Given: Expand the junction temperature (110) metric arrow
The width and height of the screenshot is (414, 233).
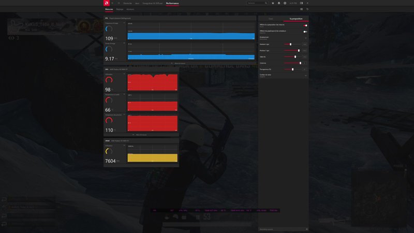Looking at the screenshot, I should pyautogui.click(x=124, y=114).
